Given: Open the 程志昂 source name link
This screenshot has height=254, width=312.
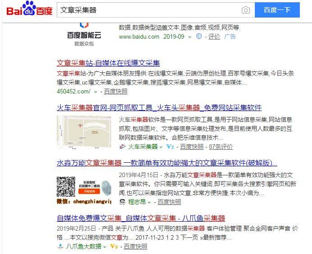Looking at the screenshot, I should pyautogui.click(x=137, y=202).
